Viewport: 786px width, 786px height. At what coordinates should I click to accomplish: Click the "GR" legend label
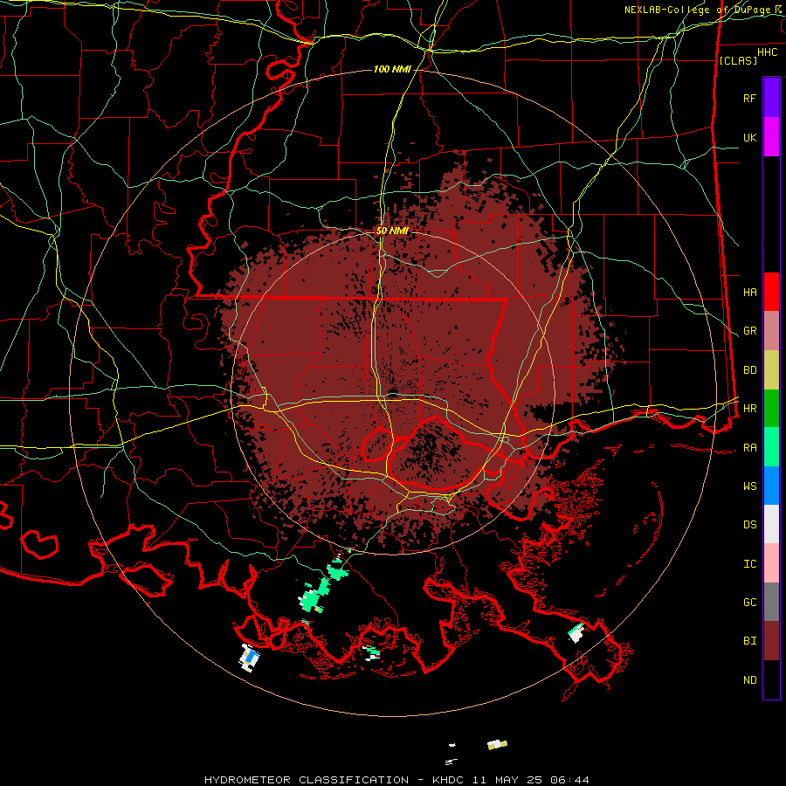coord(749,331)
